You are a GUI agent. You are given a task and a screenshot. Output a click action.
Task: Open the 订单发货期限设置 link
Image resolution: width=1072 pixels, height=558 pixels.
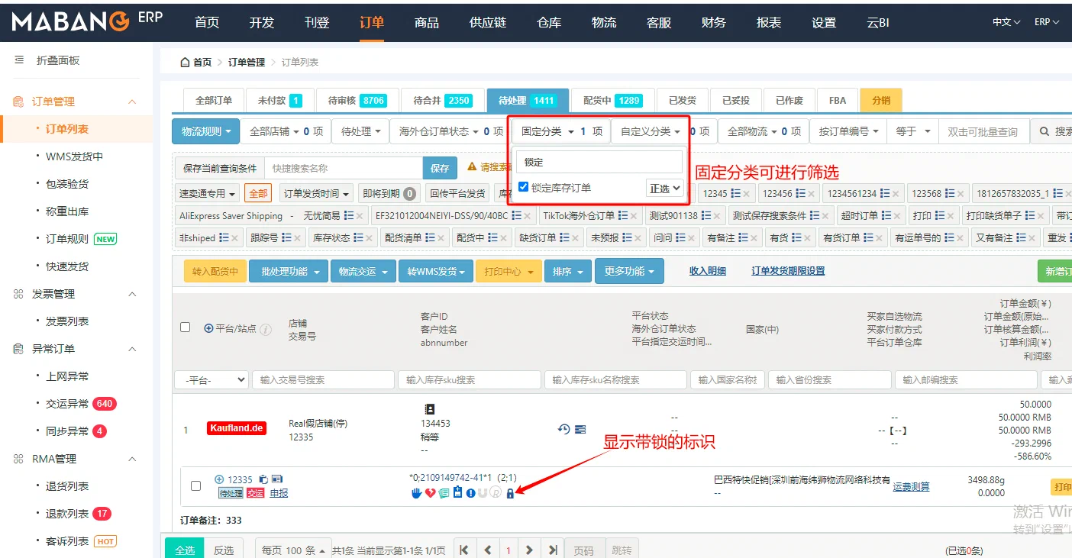click(788, 271)
